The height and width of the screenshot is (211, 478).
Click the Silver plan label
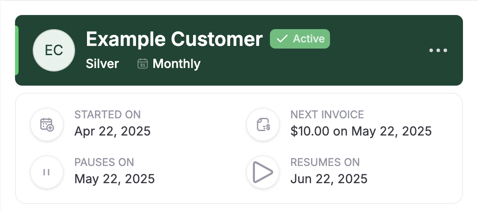(x=102, y=64)
